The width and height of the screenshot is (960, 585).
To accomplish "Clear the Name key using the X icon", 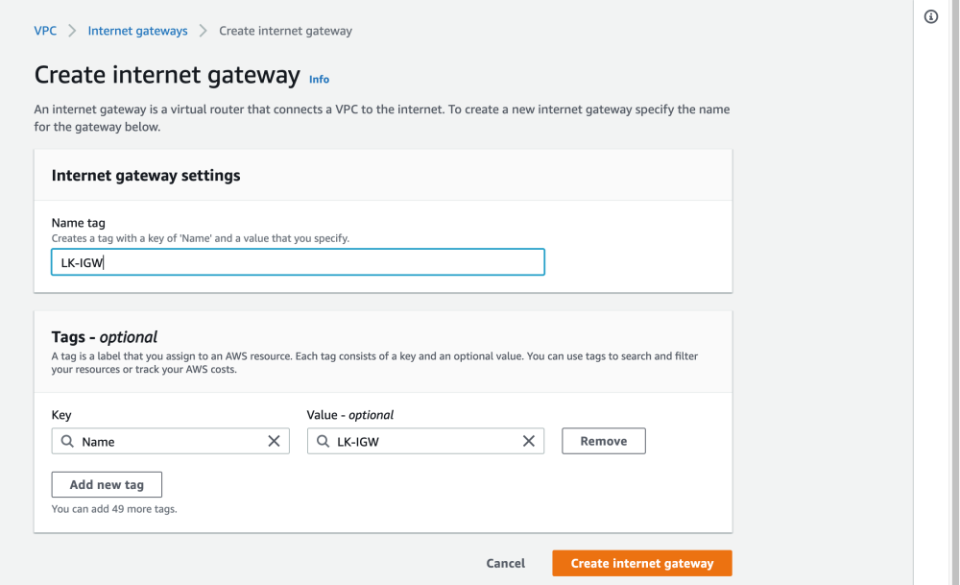I will [x=275, y=441].
